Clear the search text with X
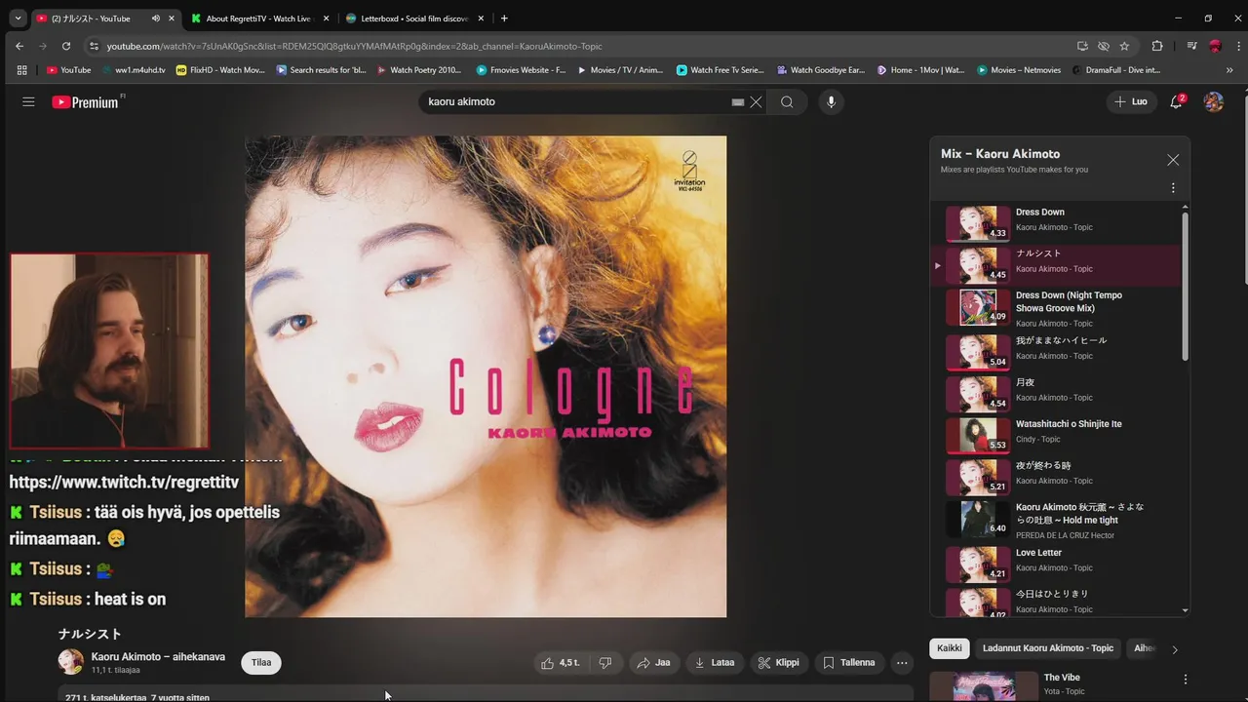The width and height of the screenshot is (1248, 702). pyautogui.click(x=756, y=101)
